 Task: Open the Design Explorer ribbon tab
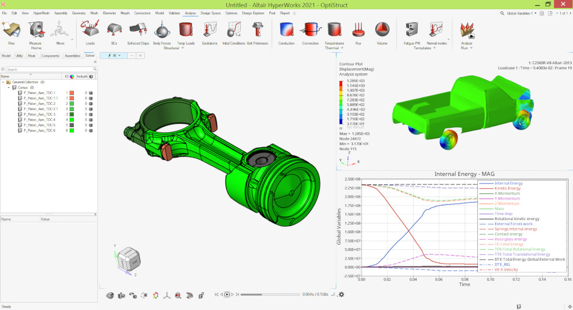click(253, 13)
